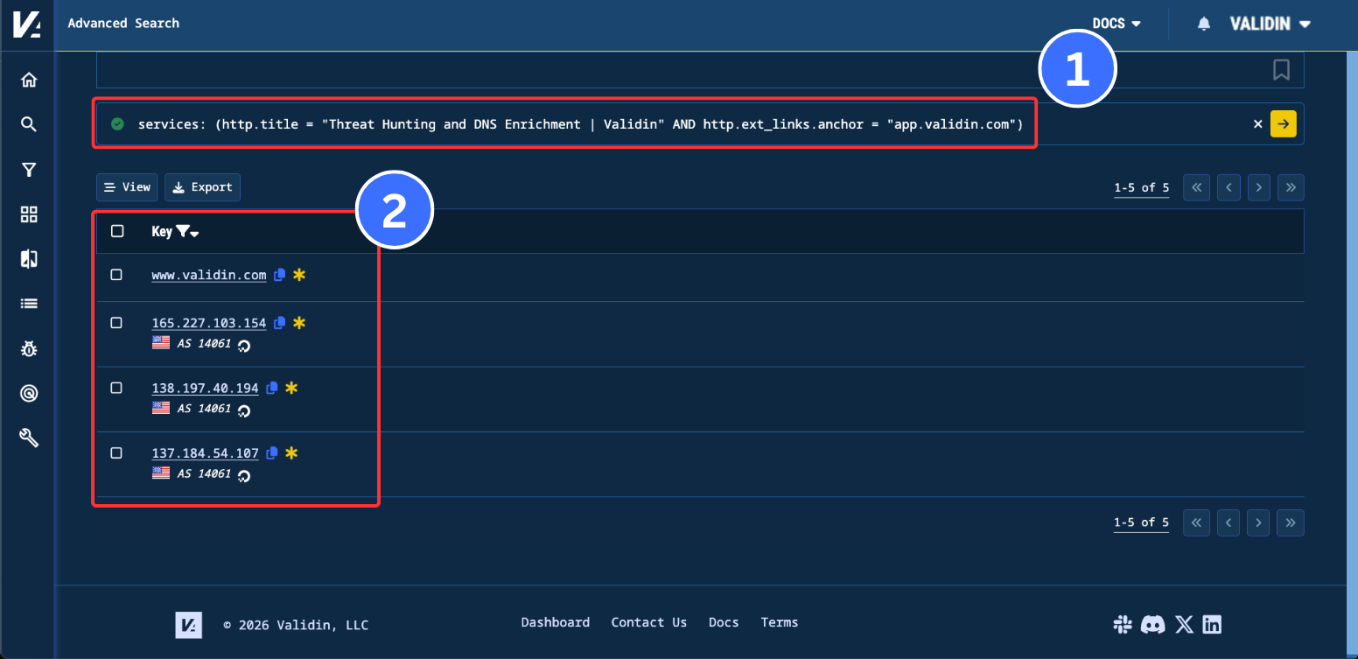Check the select-all checkbox in the Key header

click(x=116, y=230)
